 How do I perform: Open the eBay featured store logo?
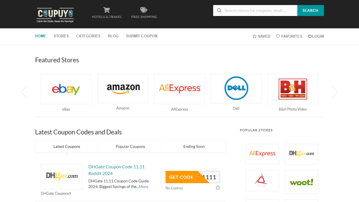66,89
